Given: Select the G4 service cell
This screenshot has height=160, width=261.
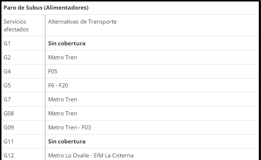Looking at the screenshot, I should [x=7, y=72].
